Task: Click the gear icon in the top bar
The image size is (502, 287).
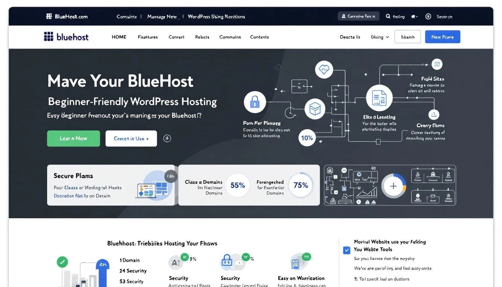Action: tap(413, 16)
